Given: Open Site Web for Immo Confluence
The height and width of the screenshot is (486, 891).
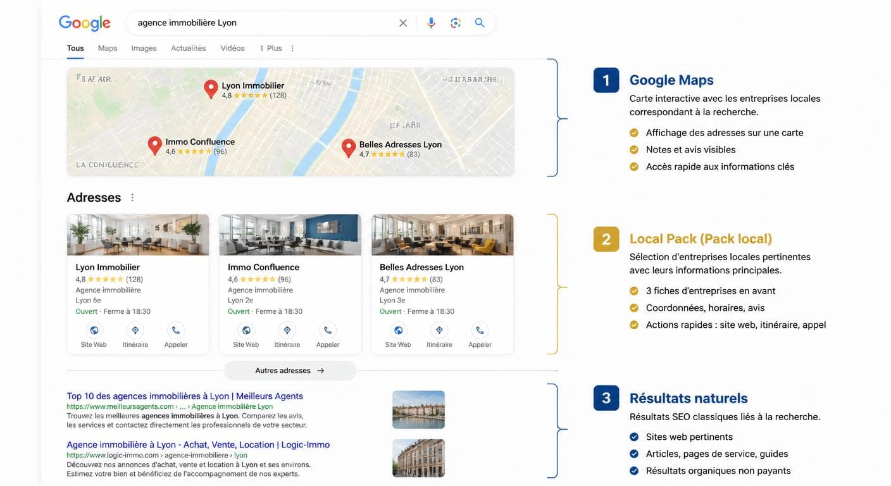Looking at the screenshot, I should [246, 330].
